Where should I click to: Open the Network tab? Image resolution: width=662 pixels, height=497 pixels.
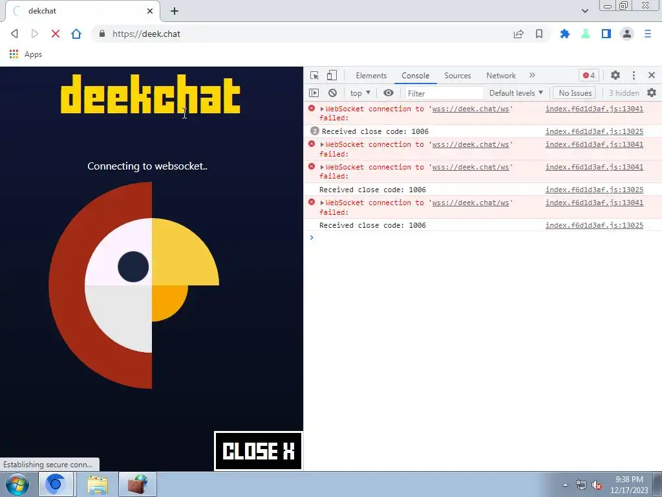tap(501, 75)
